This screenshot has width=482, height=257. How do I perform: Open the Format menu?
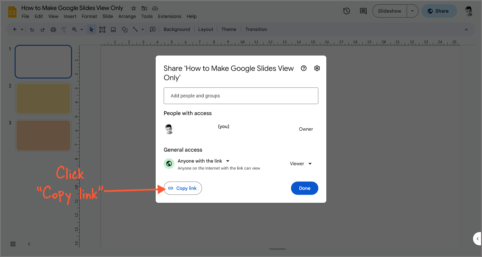pos(89,16)
